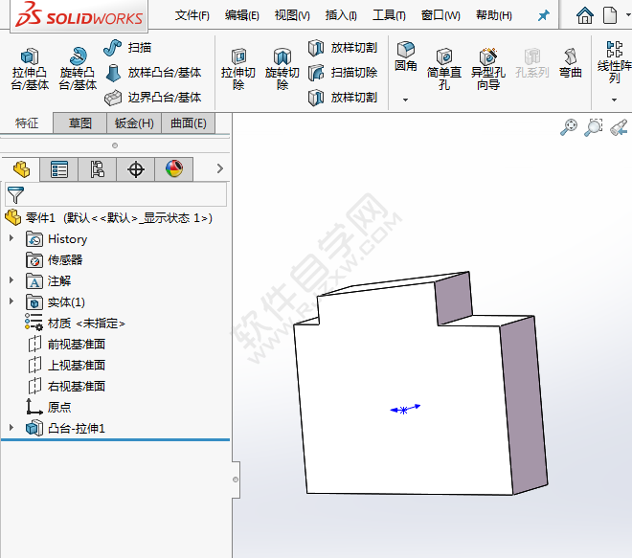Select the Fillet (圆角) tool
This screenshot has height=558, width=632.
click(x=405, y=56)
